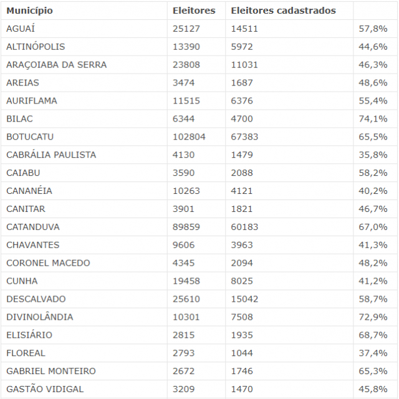Click the 19458 voters cell for Cunha
This screenshot has height=399, width=399.
(186, 281)
